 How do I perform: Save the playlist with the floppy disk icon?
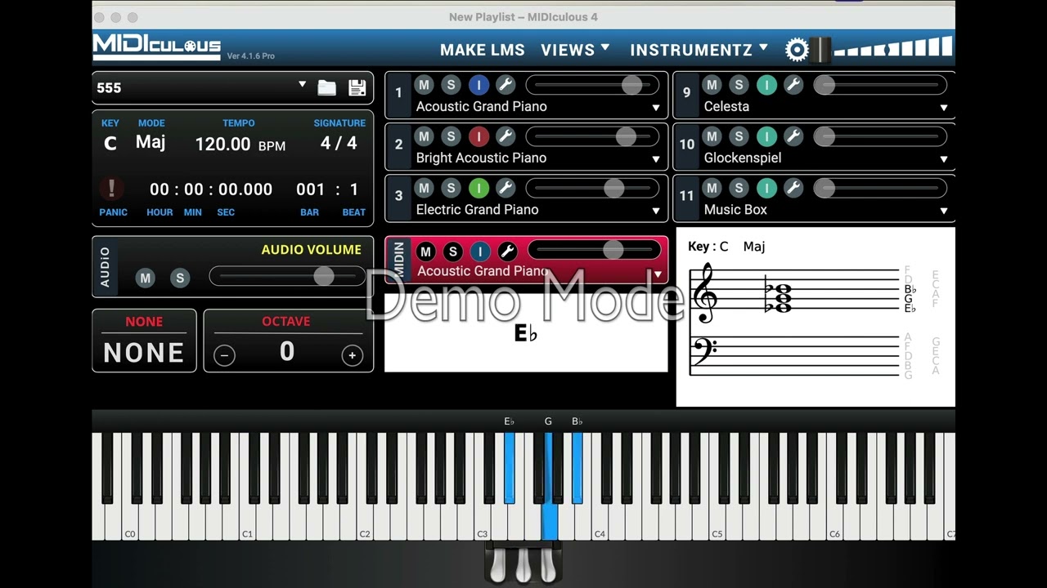click(x=357, y=88)
